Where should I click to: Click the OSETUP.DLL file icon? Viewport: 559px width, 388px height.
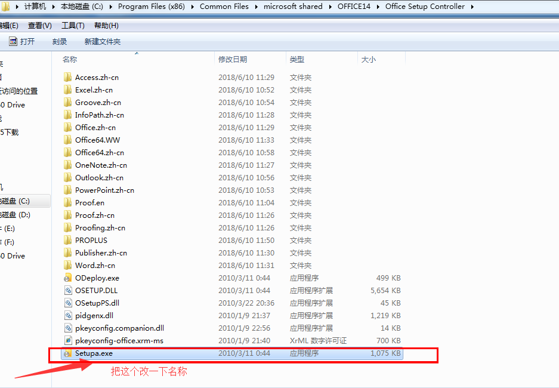click(x=68, y=290)
